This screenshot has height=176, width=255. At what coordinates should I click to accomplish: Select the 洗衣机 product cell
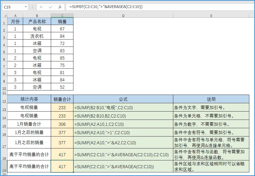[x=37, y=36]
